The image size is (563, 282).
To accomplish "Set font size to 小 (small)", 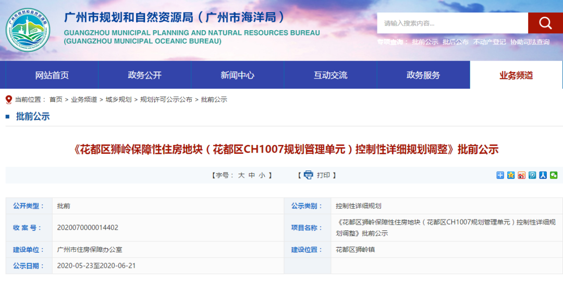I will [x=262, y=176].
